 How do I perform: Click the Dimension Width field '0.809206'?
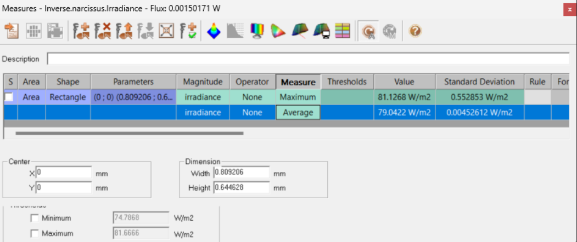[242, 172]
